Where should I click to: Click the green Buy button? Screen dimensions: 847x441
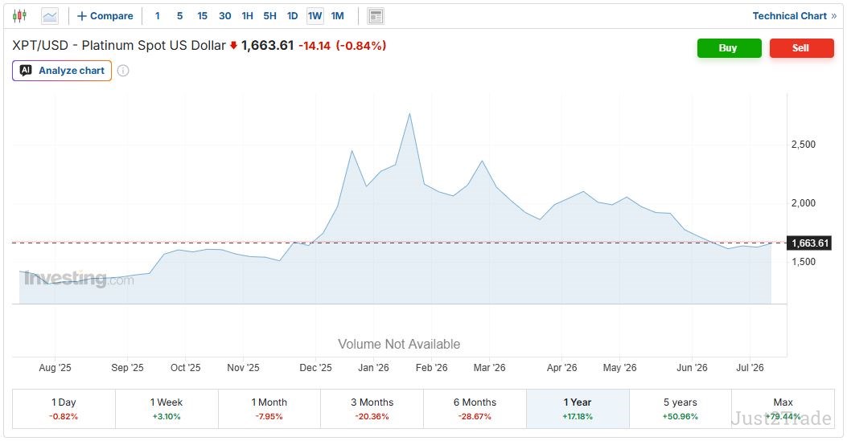click(x=730, y=48)
